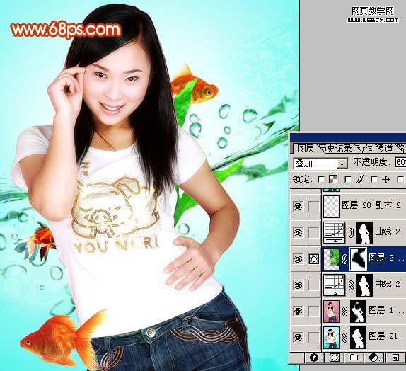
Task: Hide the 图层 21 layer
Action: 298,337
